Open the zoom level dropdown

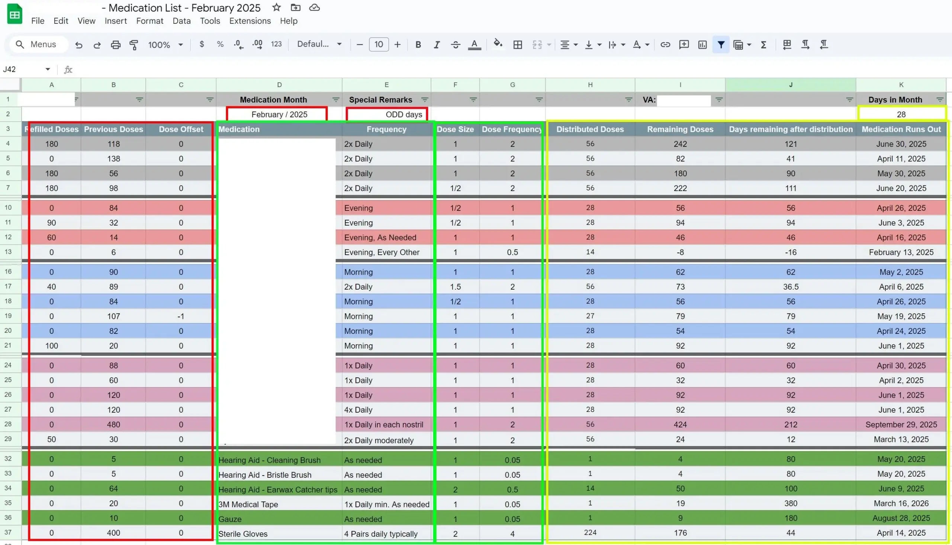click(166, 44)
